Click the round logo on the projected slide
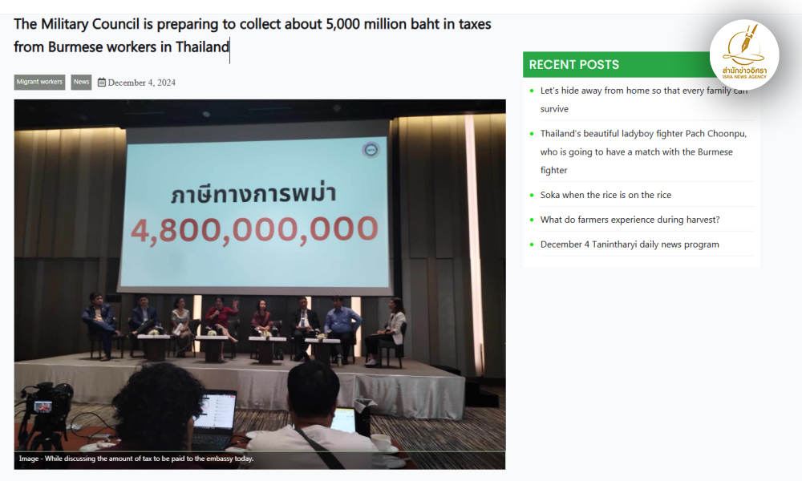Screen dimensions: 802x481 (x=371, y=150)
